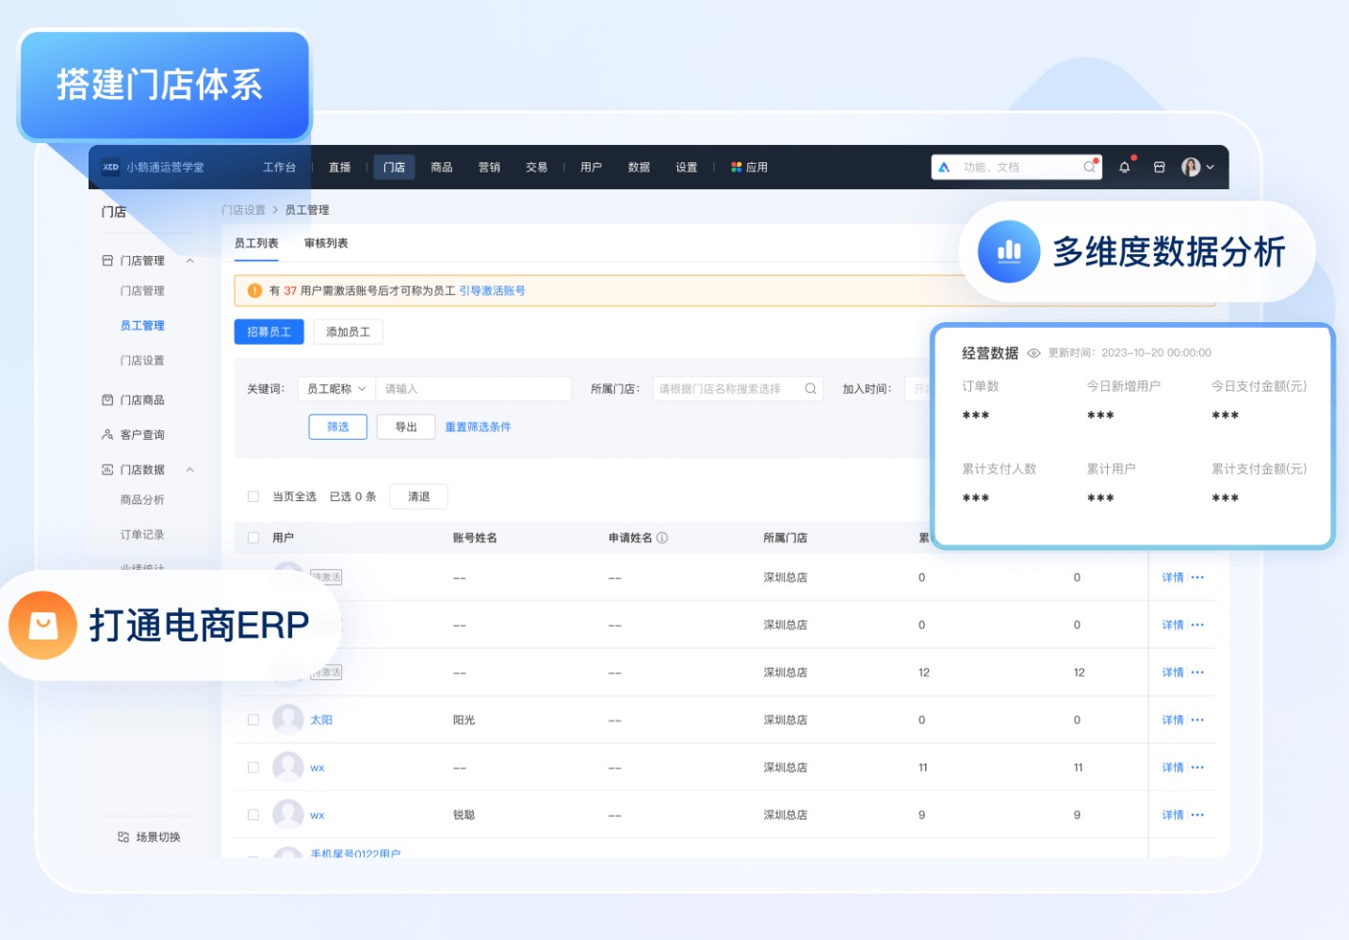
Task: Open the 数据 top menu
Action: (639, 168)
